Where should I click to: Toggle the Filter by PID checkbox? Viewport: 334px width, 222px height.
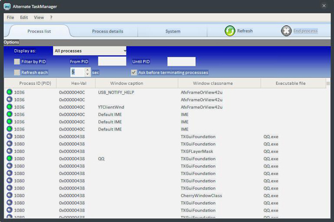click(x=17, y=62)
